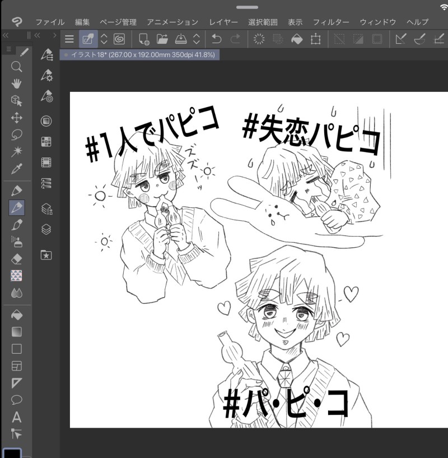
Task: Click the black main color swatch
Action: tap(12, 454)
